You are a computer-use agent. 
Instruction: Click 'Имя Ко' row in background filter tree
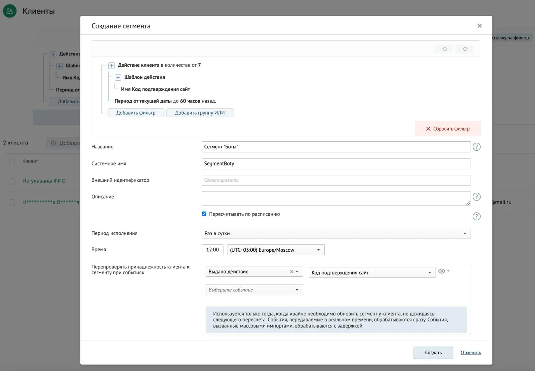[71, 78]
